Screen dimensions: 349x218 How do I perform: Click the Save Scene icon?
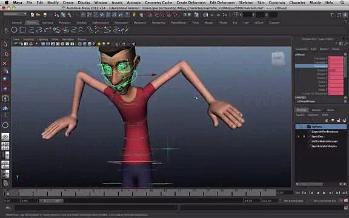(45, 15)
